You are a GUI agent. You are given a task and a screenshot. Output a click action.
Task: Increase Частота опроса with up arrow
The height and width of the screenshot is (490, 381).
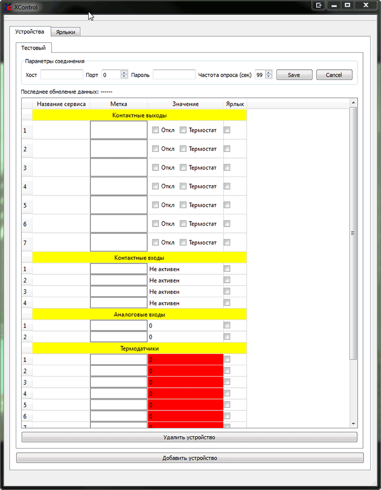click(268, 73)
